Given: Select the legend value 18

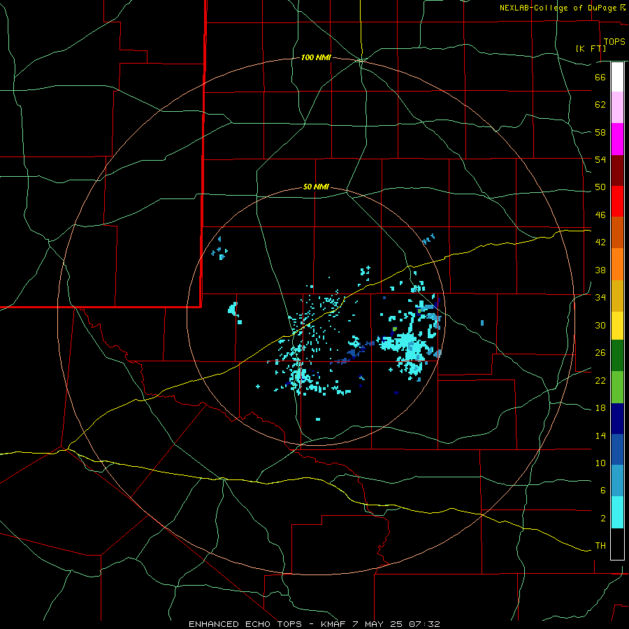Looking at the screenshot, I should 600,408.
